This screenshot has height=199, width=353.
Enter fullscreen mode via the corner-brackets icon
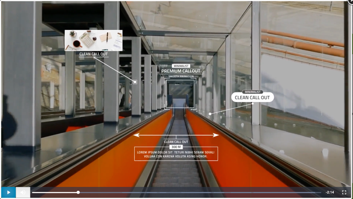point(344,192)
